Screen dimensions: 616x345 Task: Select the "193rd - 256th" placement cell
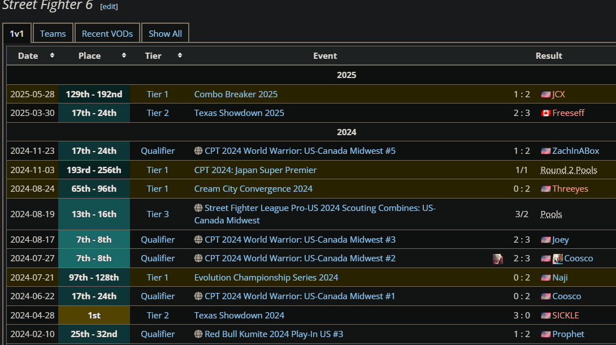[x=94, y=170]
